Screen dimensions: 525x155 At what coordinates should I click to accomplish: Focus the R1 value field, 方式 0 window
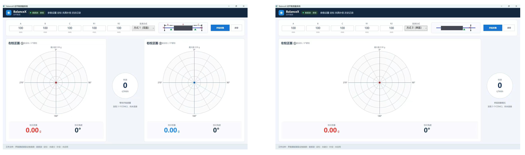tap(367, 28)
